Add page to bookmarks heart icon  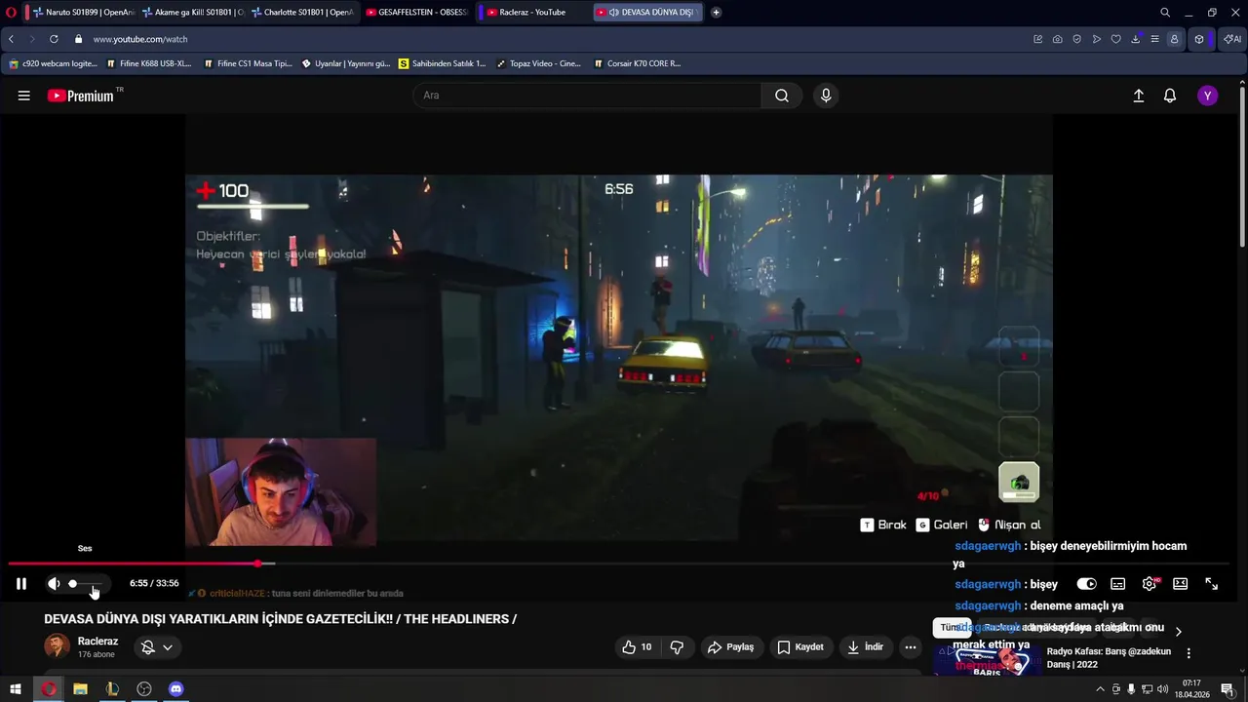pyautogui.click(x=1116, y=39)
